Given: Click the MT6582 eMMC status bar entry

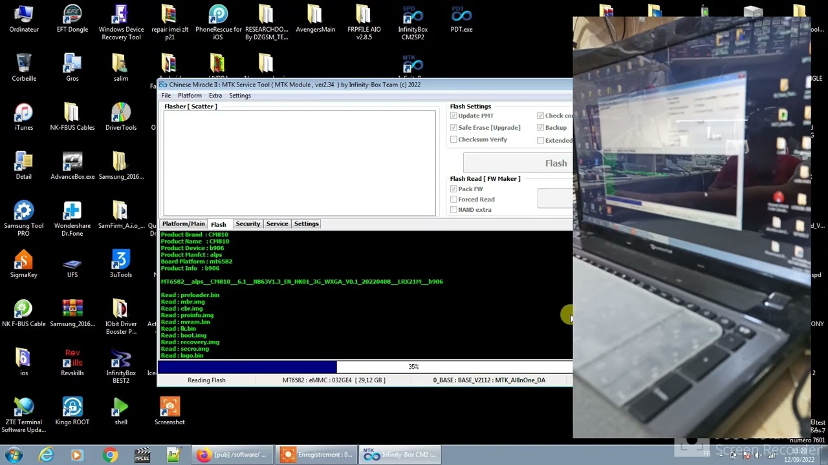Looking at the screenshot, I should pos(334,380).
